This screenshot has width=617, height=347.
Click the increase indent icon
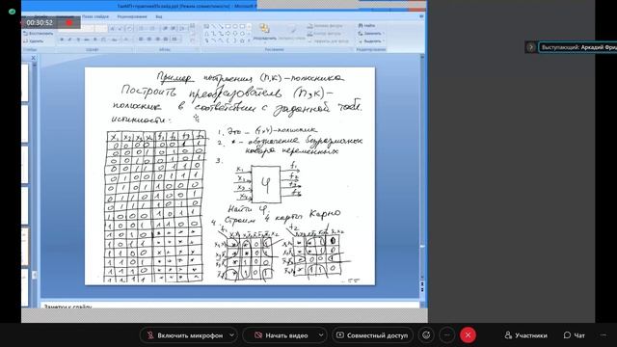[x=174, y=28]
